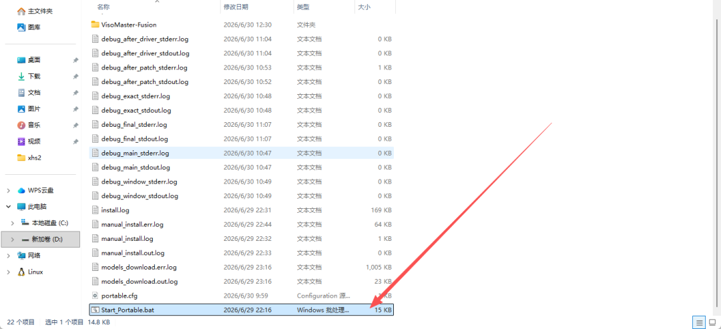721x329 pixels.
Task: Unpin 视频 using its pin icon
Action: pyautogui.click(x=75, y=142)
